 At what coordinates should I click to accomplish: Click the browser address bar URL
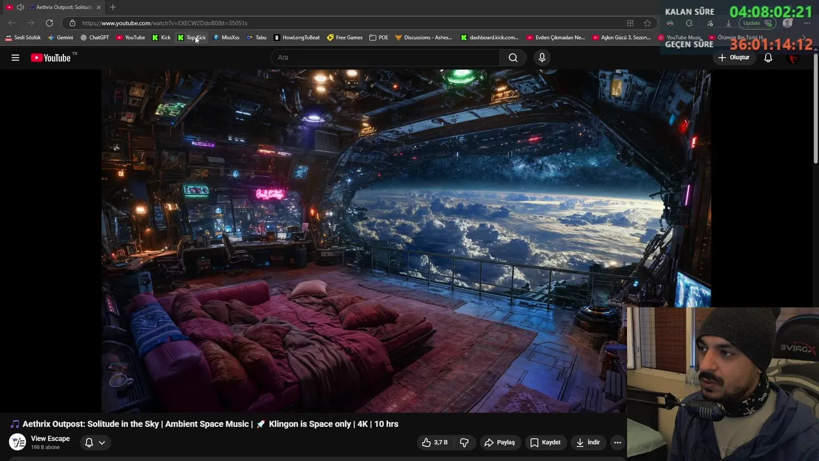tap(164, 23)
